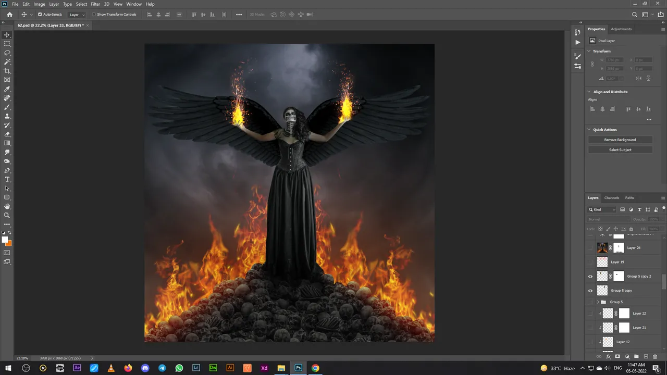Add a layer mask from Layers panel footer

[x=617, y=356]
